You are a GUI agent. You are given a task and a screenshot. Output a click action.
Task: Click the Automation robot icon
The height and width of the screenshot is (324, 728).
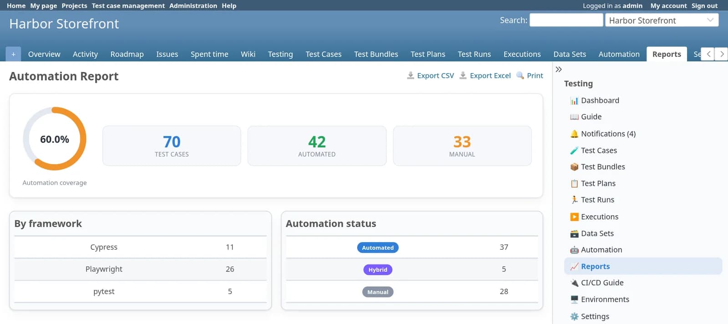574,250
